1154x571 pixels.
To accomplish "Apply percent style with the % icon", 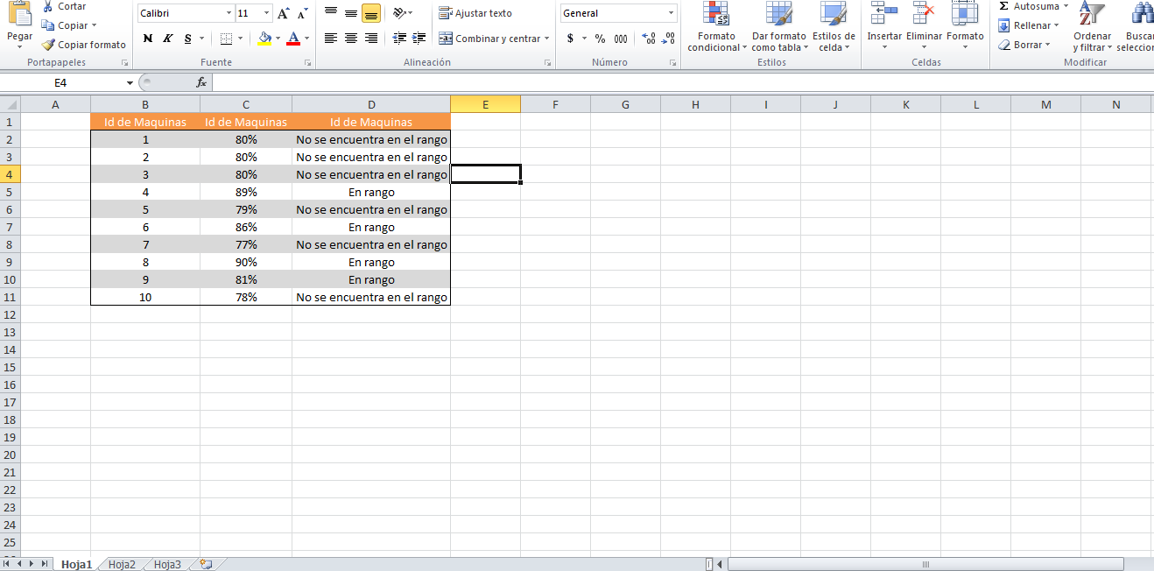I will [599, 39].
